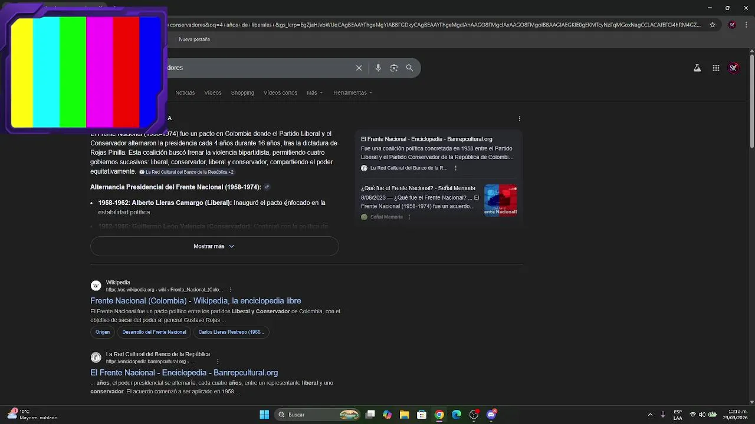The image size is (755, 424).
Task: Open Google Lens image search
Action: point(394,68)
